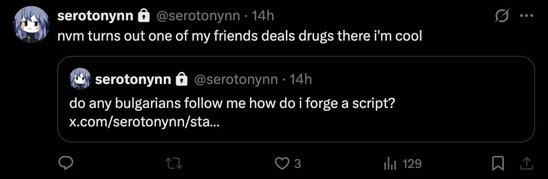Bookmark this post

coord(498,164)
